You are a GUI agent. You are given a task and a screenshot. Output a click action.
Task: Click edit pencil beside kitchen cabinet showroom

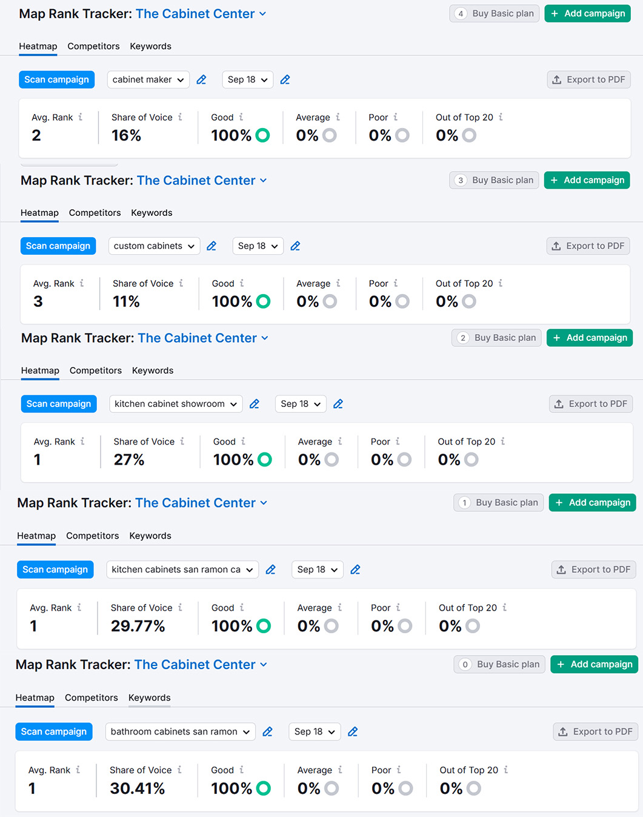(x=255, y=404)
